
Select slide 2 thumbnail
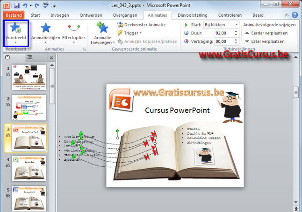coord(29,108)
